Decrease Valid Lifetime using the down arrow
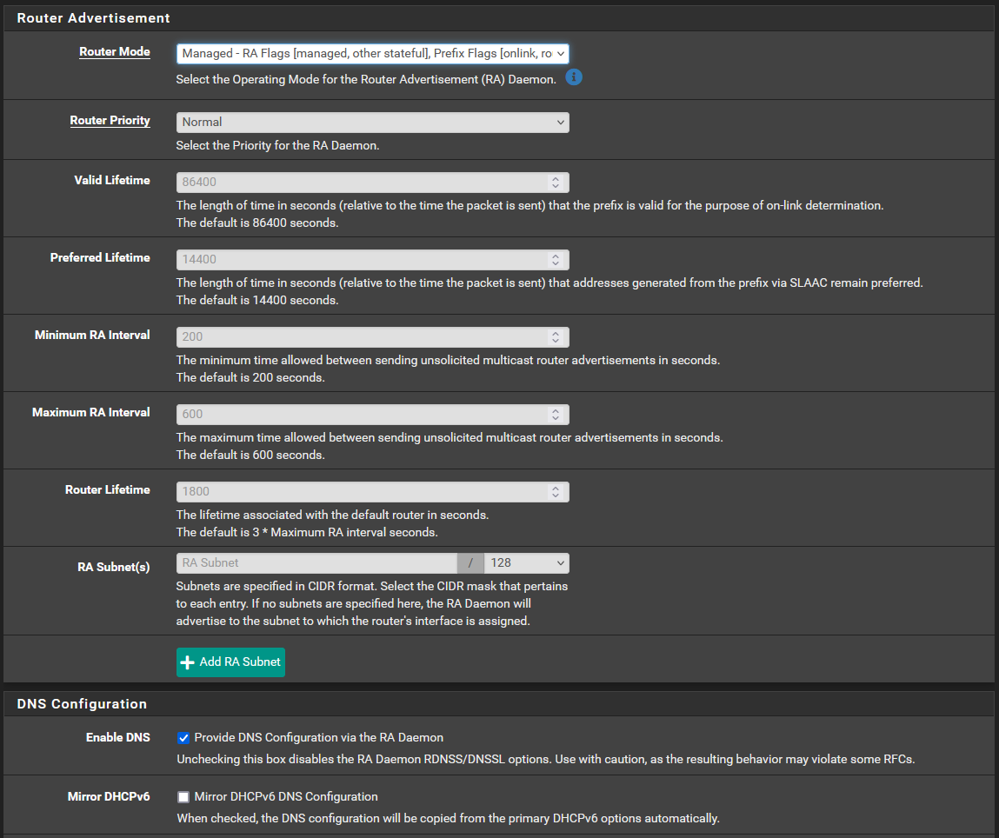999x838 pixels. [x=556, y=186]
